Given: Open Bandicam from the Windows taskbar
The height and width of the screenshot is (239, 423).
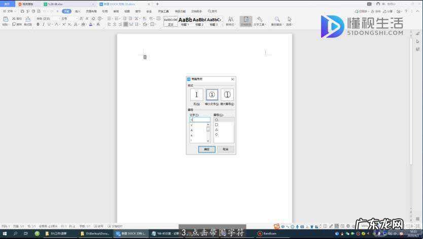Looking at the screenshot, I should pos(267,233).
